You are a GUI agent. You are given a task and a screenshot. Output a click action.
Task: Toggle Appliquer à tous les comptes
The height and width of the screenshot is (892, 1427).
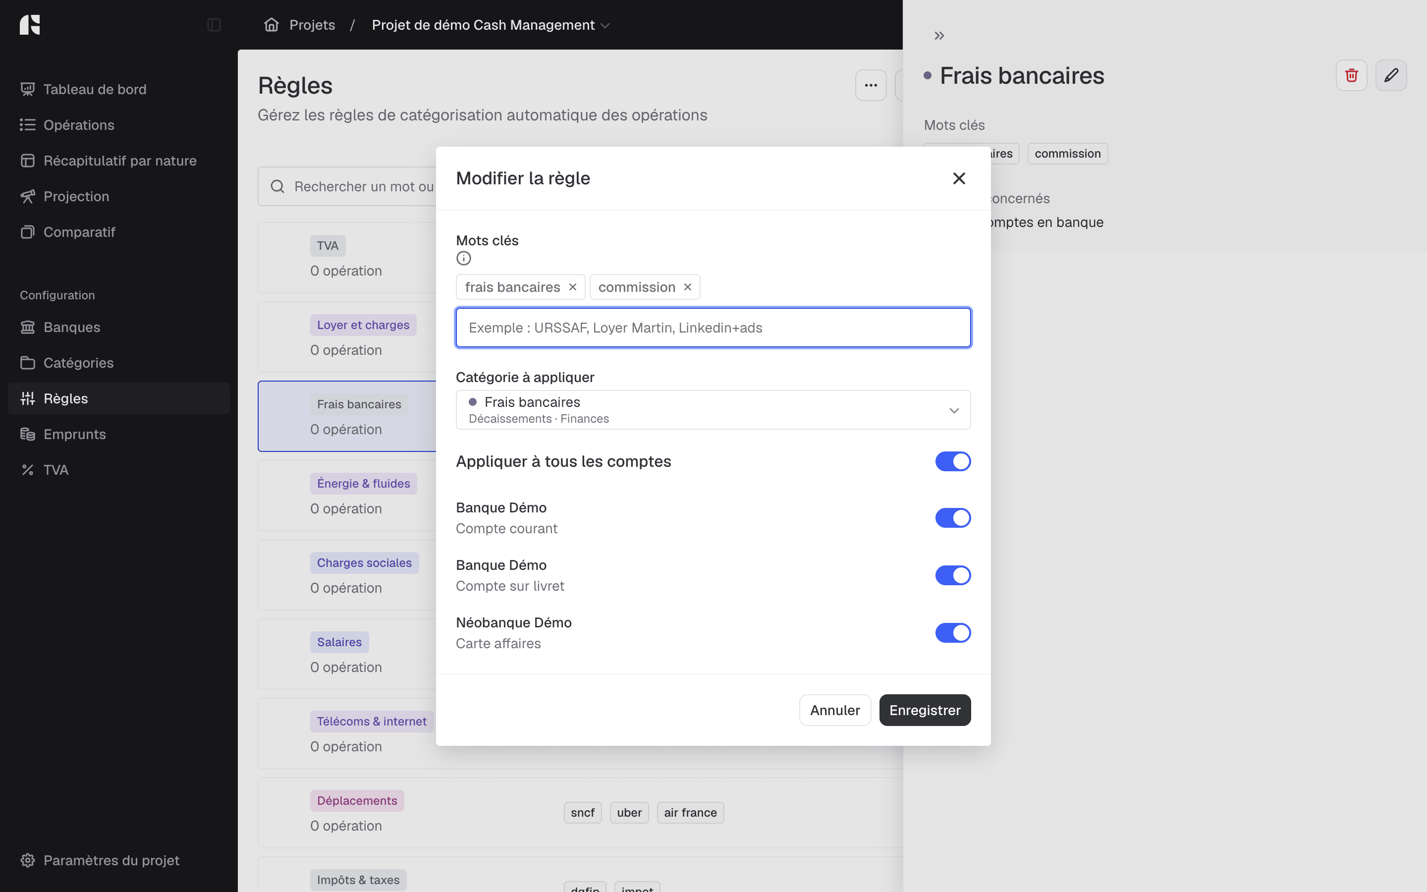[953, 461]
